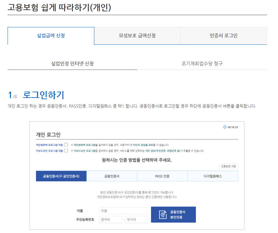Viewport: 278px width, 233px height.
Task: Click the 인증방법 저장 button
Action: (228, 166)
